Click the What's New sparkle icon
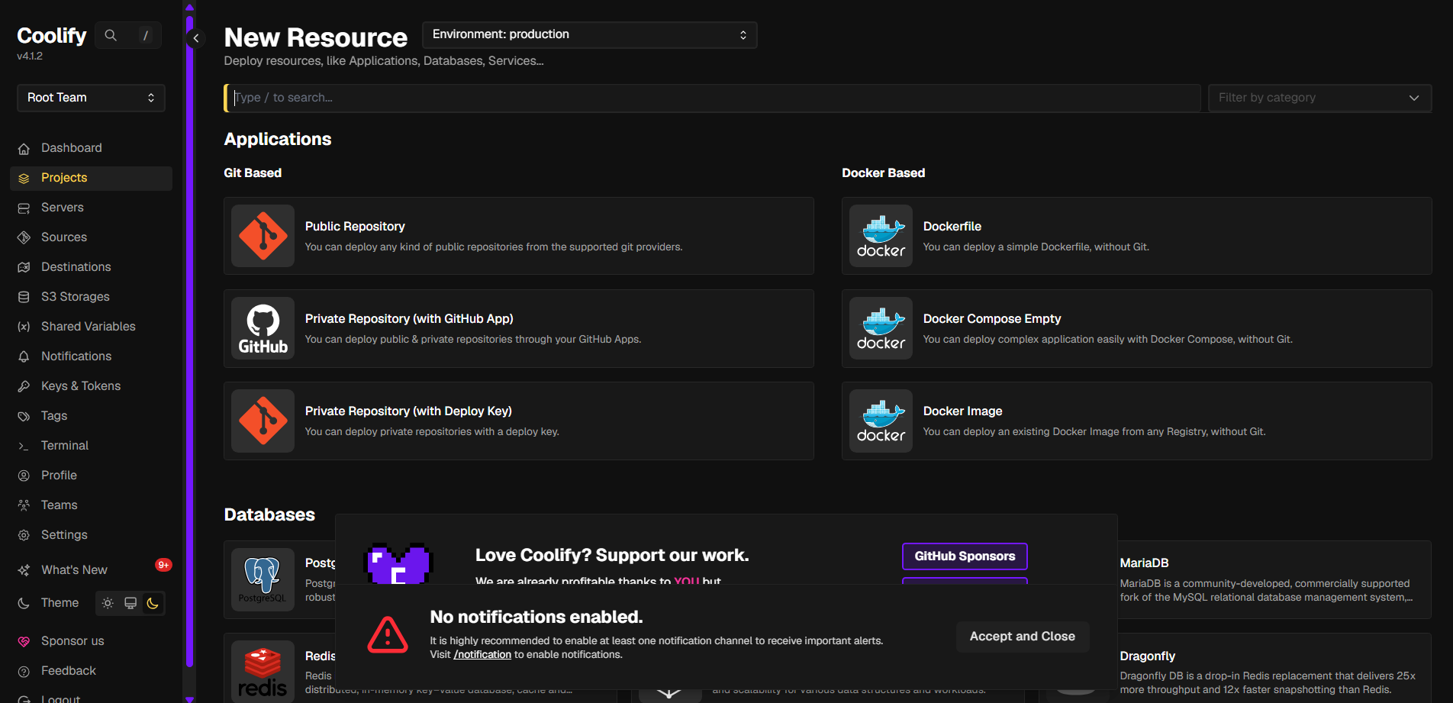 (x=24, y=570)
